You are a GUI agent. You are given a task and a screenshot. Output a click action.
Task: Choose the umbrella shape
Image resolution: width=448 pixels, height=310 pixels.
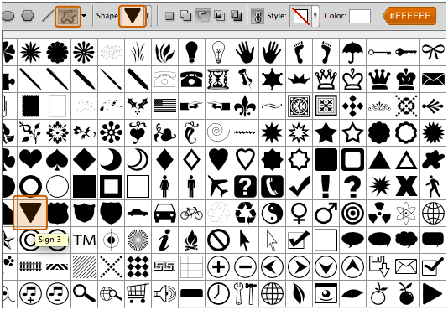(x=352, y=52)
